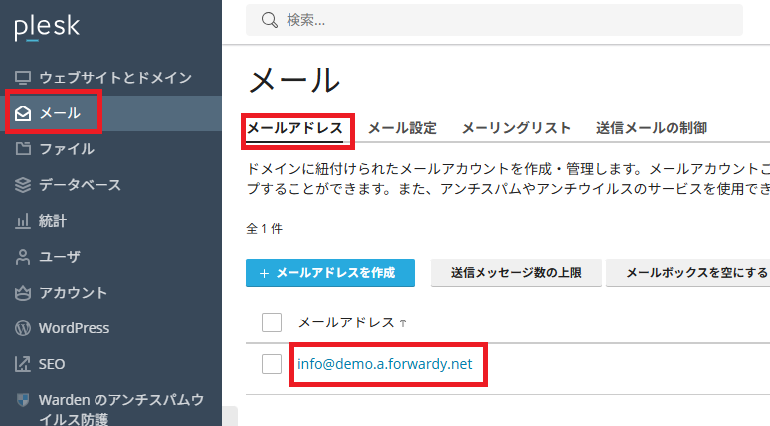Screen dimensions: 770x426
Task: Click the Account crown icon
Action: click(x=23, y=293)
